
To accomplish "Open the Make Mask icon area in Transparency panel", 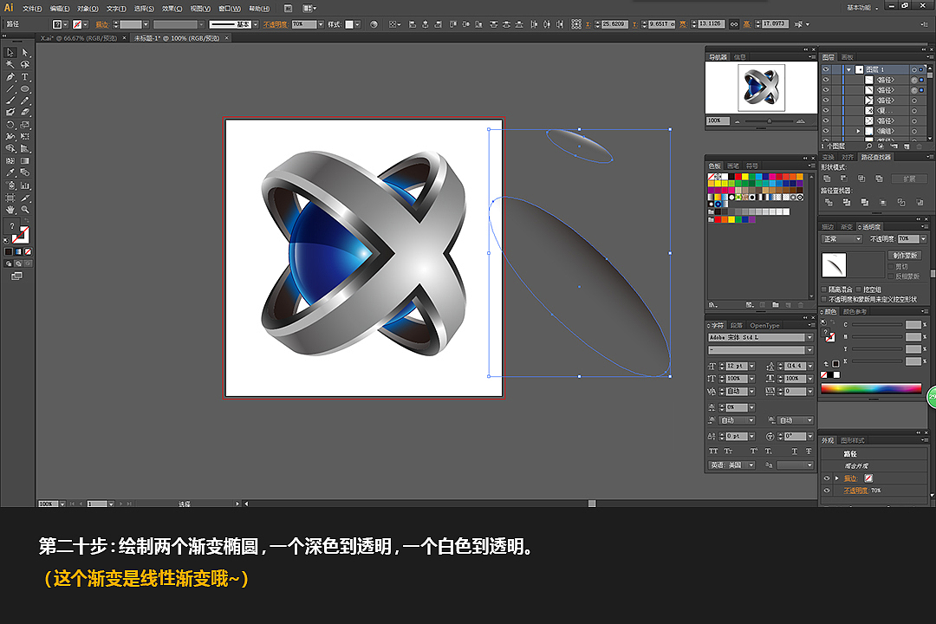I will pos(906,256).
